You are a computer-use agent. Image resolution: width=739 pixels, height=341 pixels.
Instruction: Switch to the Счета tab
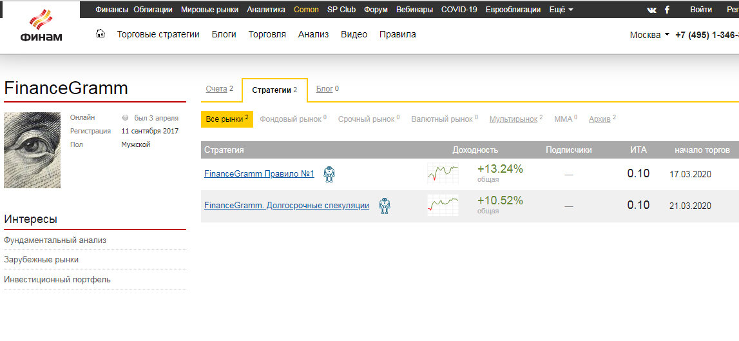point(220,89)
